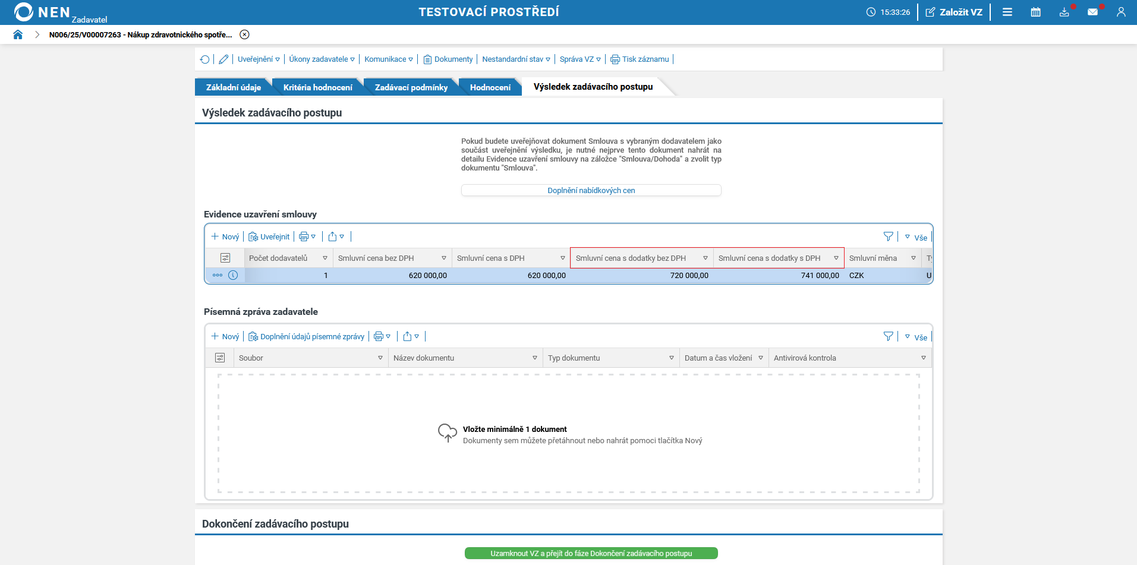The width and height of the screenshot is (1137, 565).
Task: Click the Doplnění nabídkových cen button
Action: (591, 190)
